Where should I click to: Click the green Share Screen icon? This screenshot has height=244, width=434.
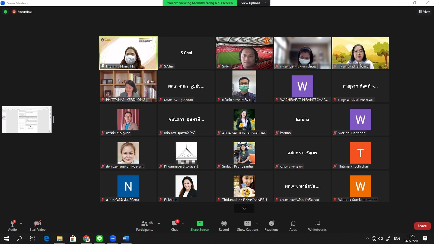(x=200, y=223)
